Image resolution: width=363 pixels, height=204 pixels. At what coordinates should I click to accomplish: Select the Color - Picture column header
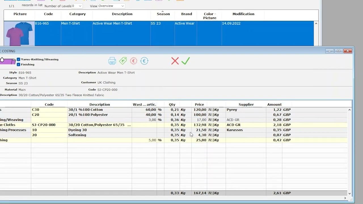click(210, 16)
